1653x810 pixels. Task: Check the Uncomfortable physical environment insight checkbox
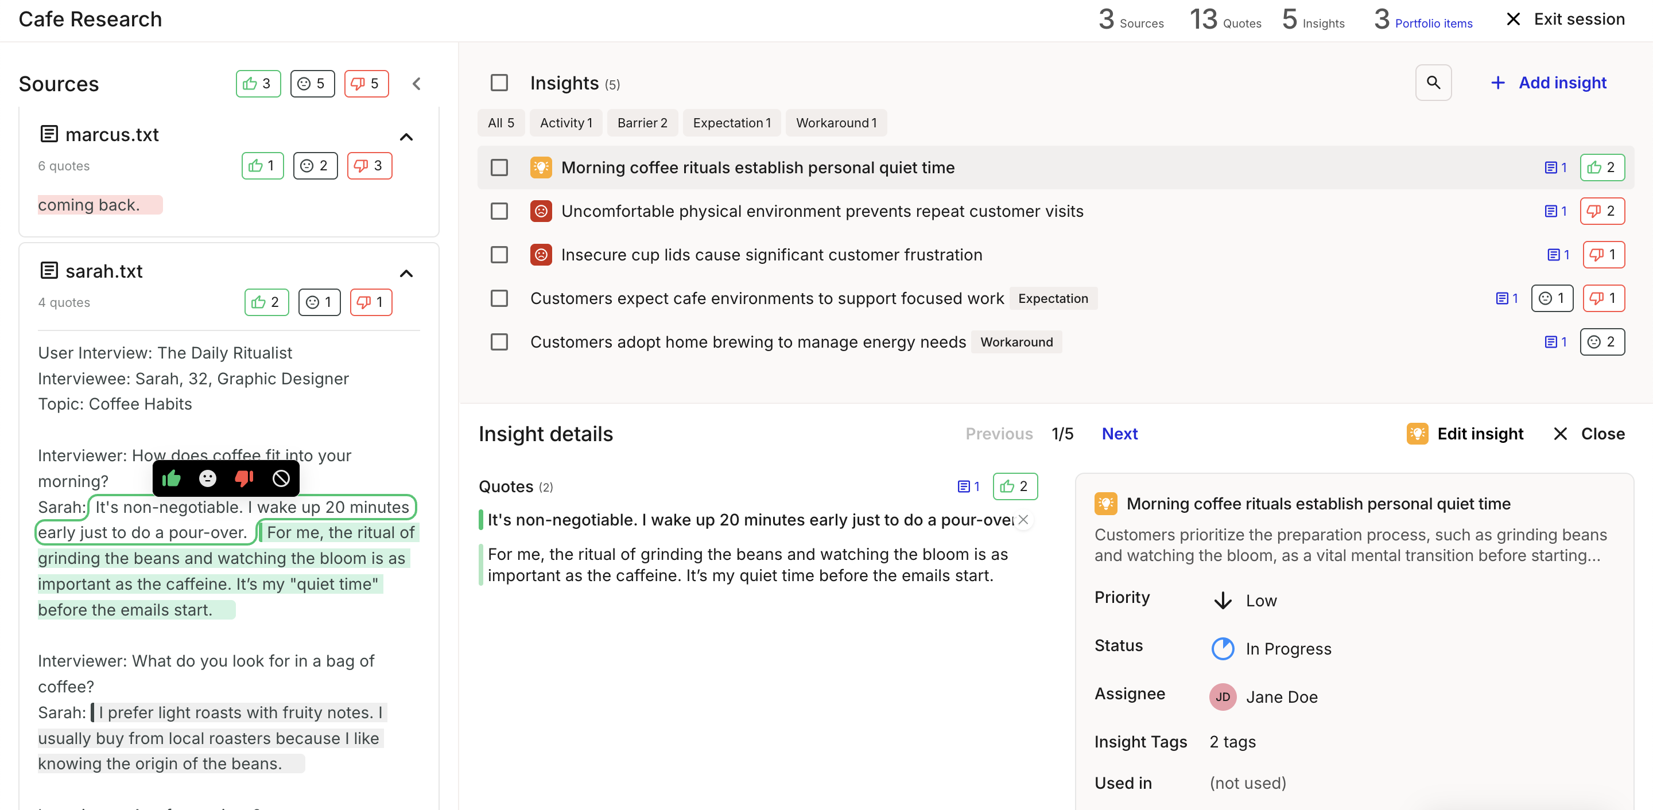tap(499, 212)
